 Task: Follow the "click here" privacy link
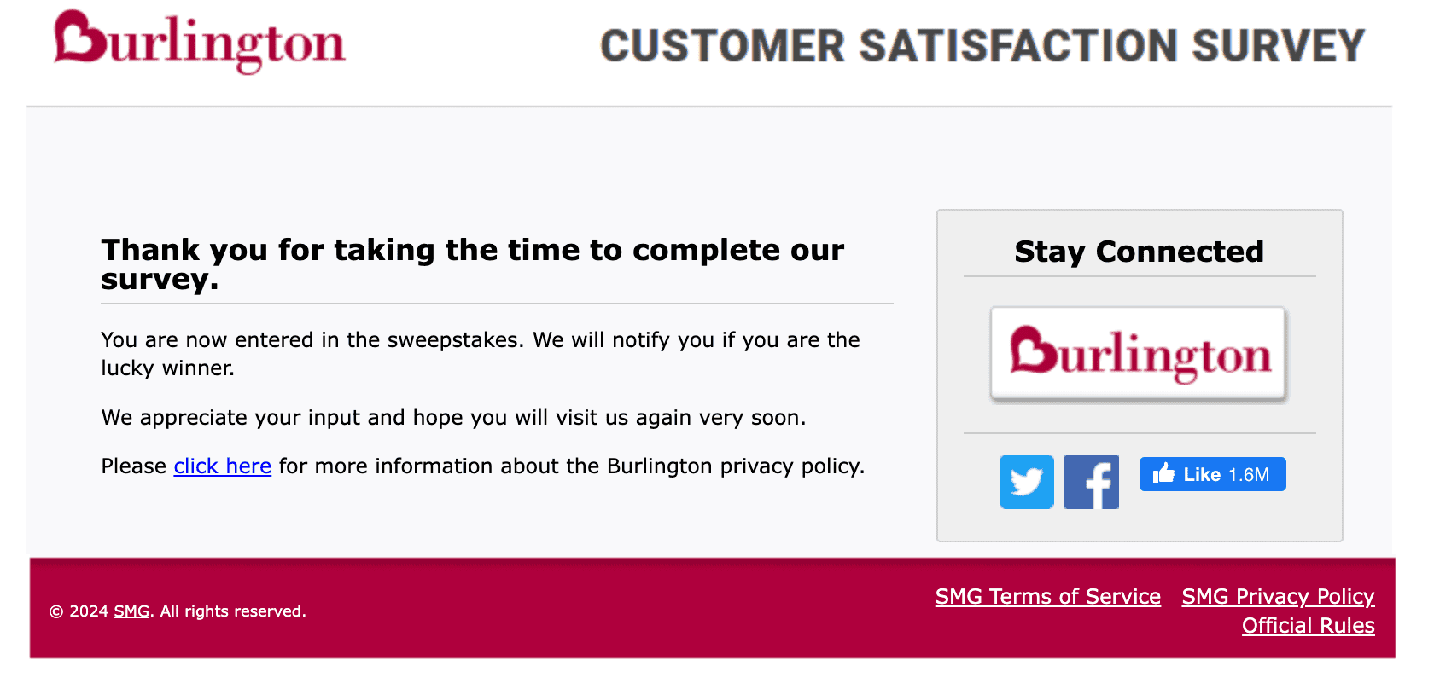click(x=222, y=466)
